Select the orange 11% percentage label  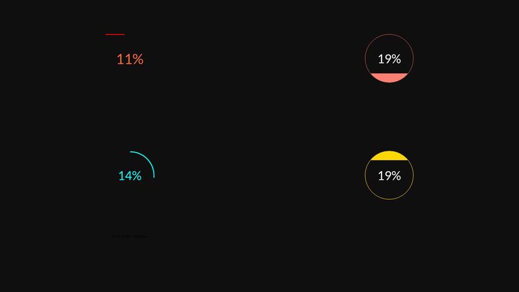point(130,59)
